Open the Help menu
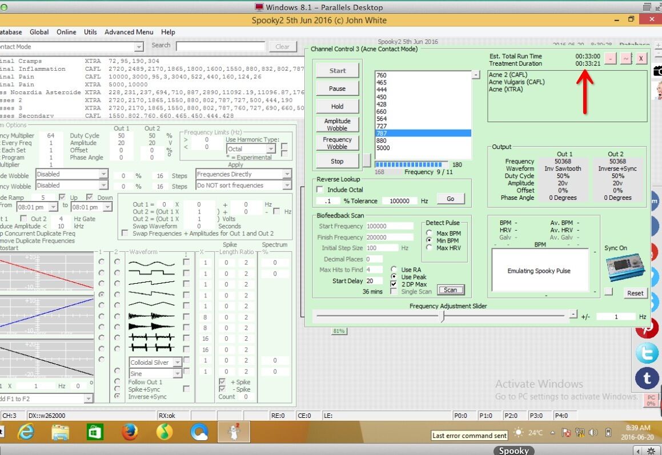Image resolution: width=662 pixels, height=455 pixels. 168,32
